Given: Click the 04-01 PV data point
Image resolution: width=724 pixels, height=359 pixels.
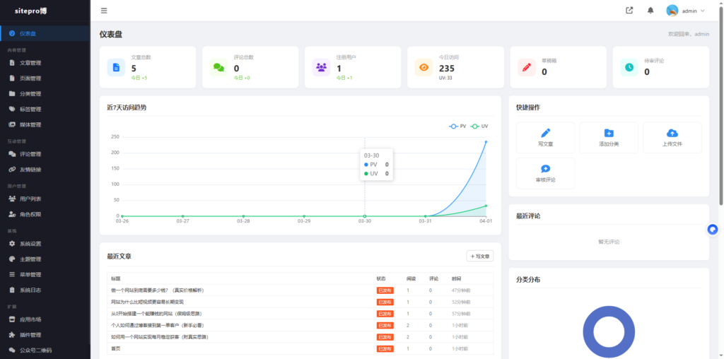Looking at the screenshot, I should coord(486,141).
